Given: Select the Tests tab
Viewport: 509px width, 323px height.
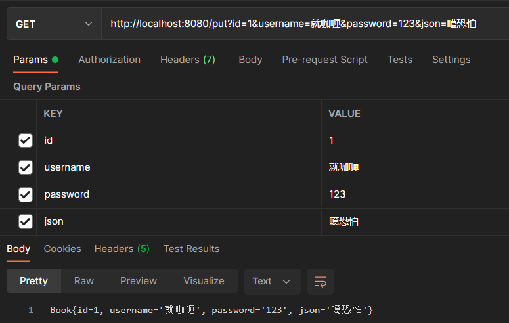Looking at the screenshot, I should click(399, 60).
